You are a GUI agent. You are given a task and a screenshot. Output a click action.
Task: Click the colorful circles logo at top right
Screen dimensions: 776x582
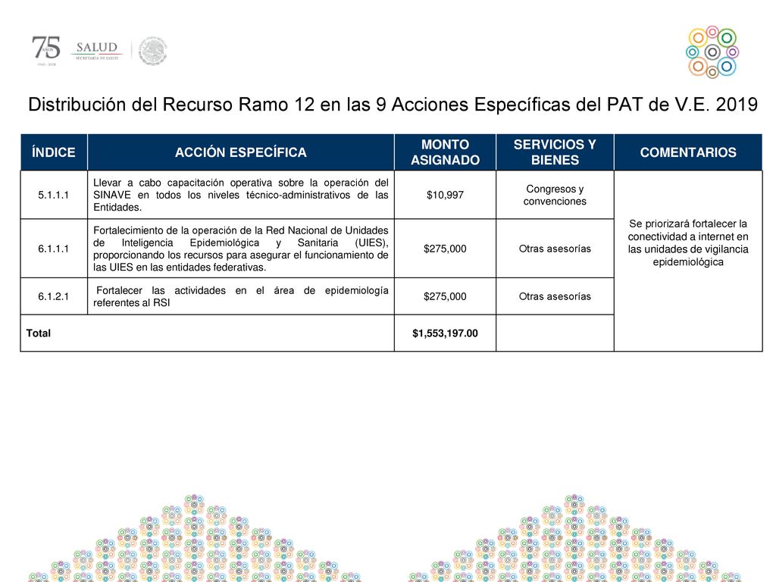pos(712,52)
